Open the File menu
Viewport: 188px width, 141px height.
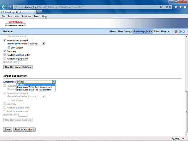coord(4,16)
